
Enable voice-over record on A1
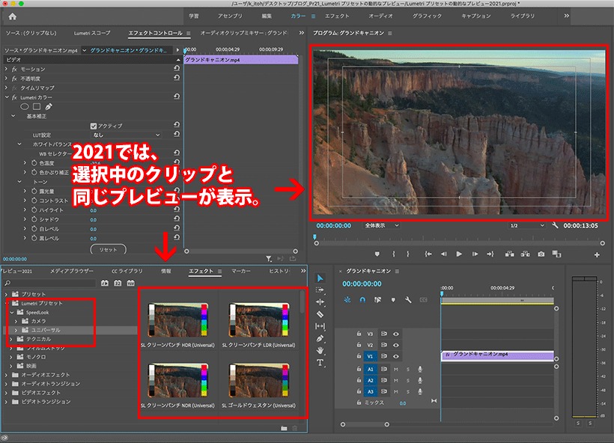click(420, 369)
